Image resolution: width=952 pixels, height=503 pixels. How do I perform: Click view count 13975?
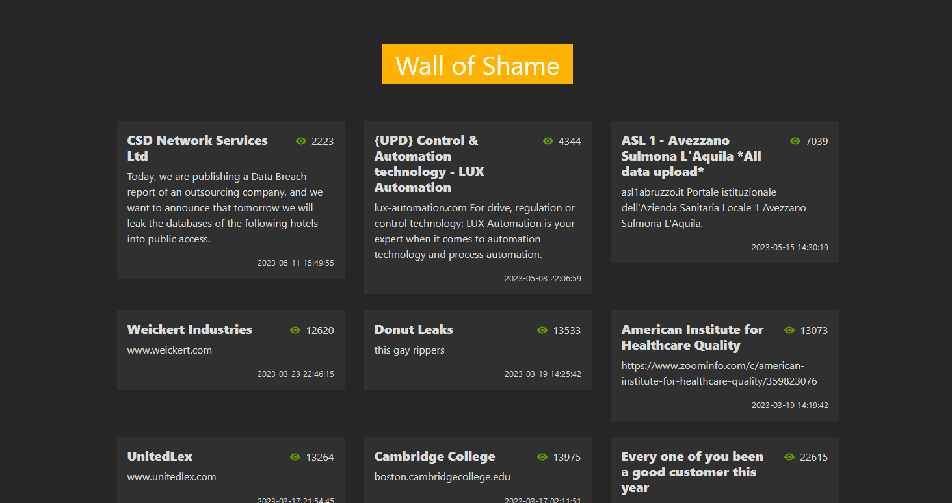[x=567, y=457]
